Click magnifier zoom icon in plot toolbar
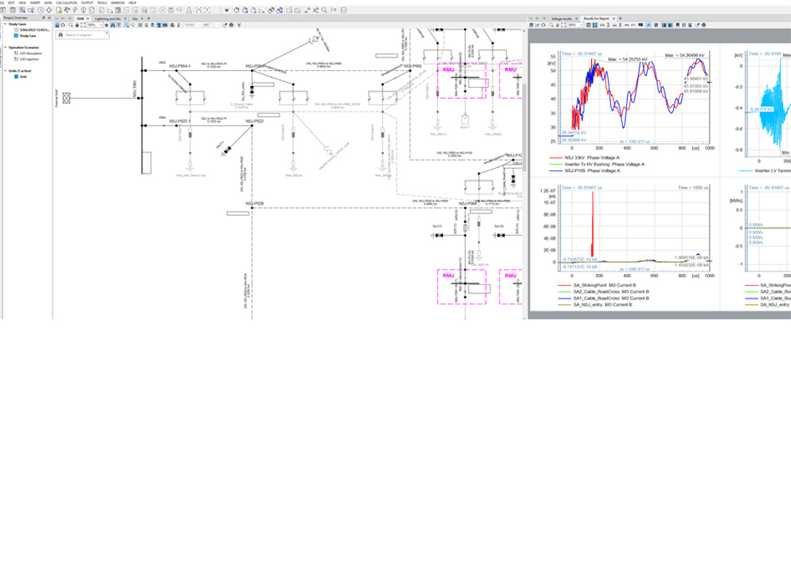The width and height of the screenshot is (791, 567). (x=550, y=25)
